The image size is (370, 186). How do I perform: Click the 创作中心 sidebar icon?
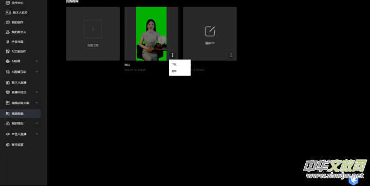point(8,3)
